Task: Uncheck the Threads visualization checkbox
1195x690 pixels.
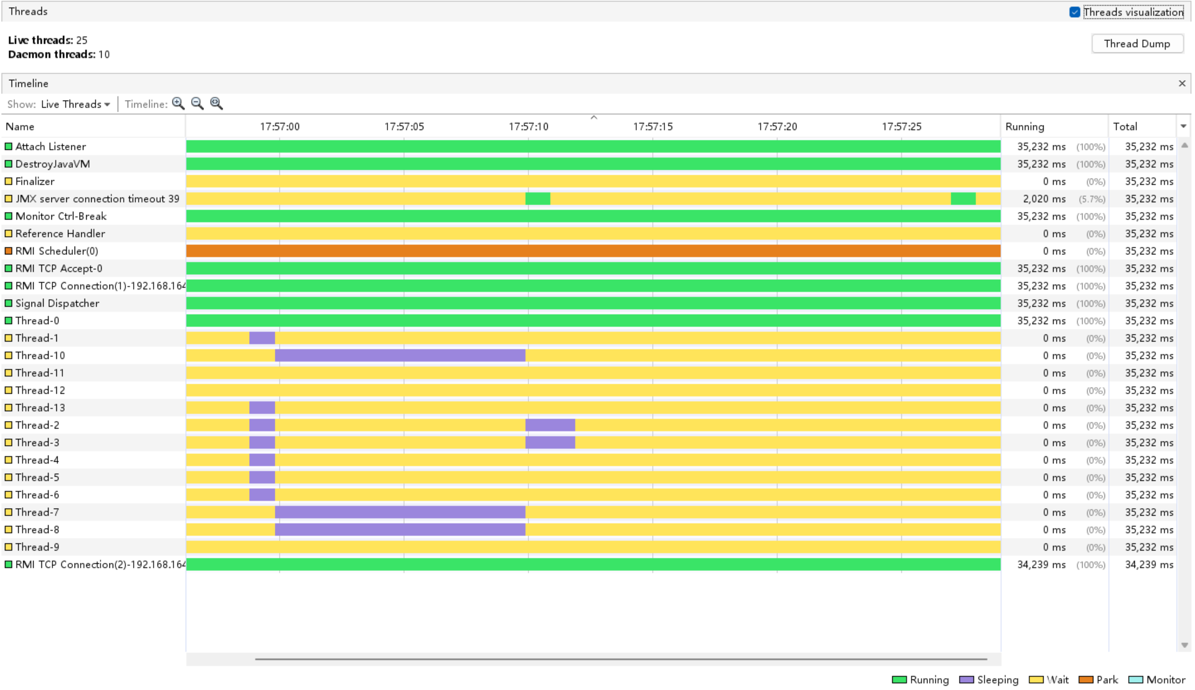Action: point(1075,12)
